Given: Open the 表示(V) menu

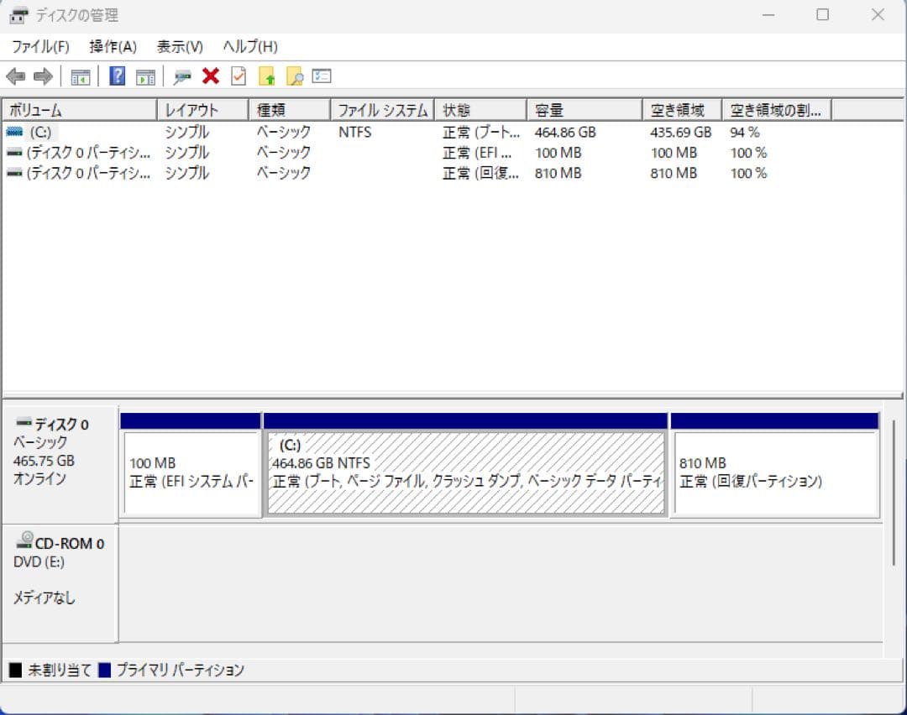Looking at the screenshot, I should click(176, 46).
